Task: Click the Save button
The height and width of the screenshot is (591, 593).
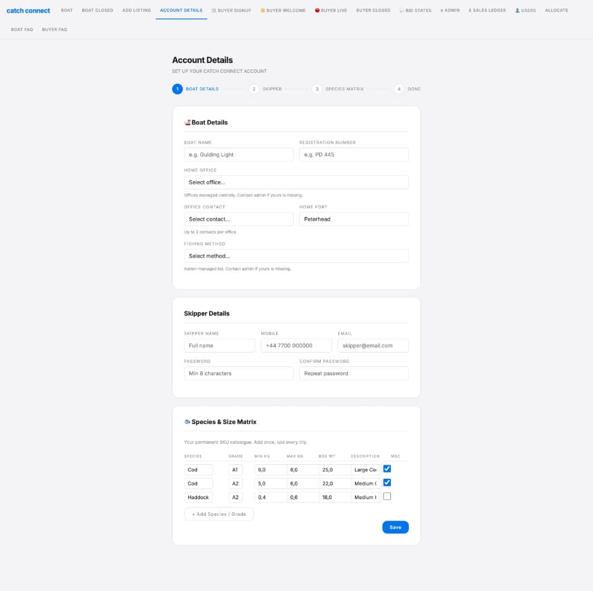Action: coord(395,527)
